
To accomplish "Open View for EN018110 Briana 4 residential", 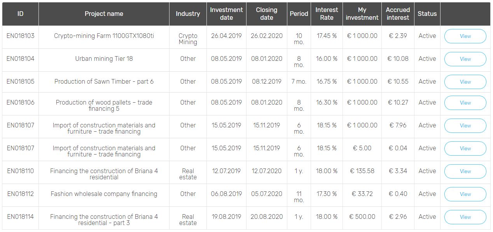I will point(465,171).
